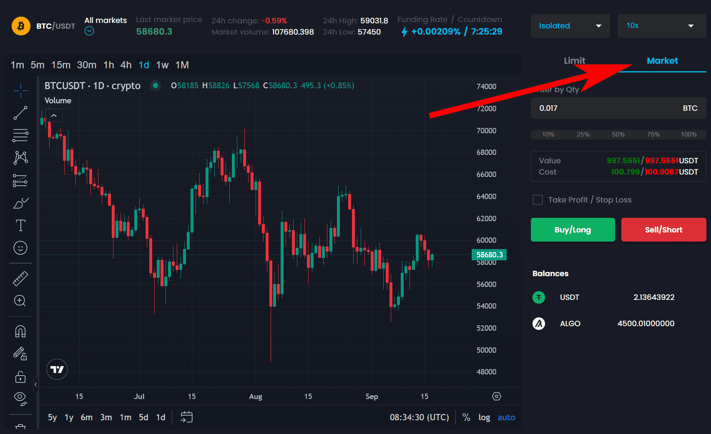Switch to the Market order tab
This screenshot has width=711, height=434.
(662, 61)
